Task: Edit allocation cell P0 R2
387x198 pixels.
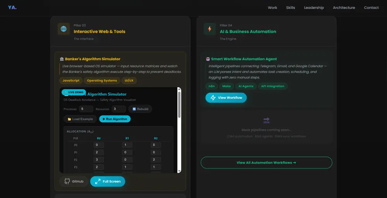Action: click(x=156, y=145)
